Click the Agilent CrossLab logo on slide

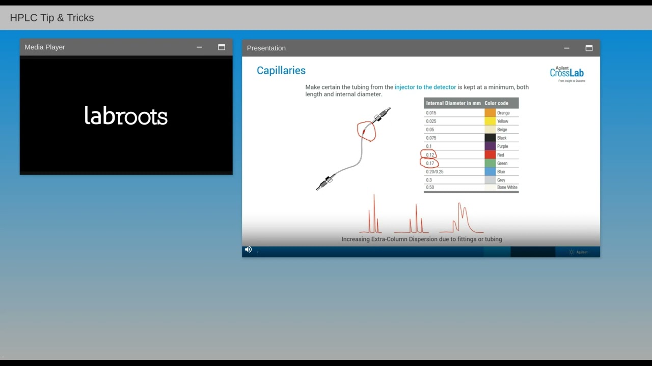[567, 74]
